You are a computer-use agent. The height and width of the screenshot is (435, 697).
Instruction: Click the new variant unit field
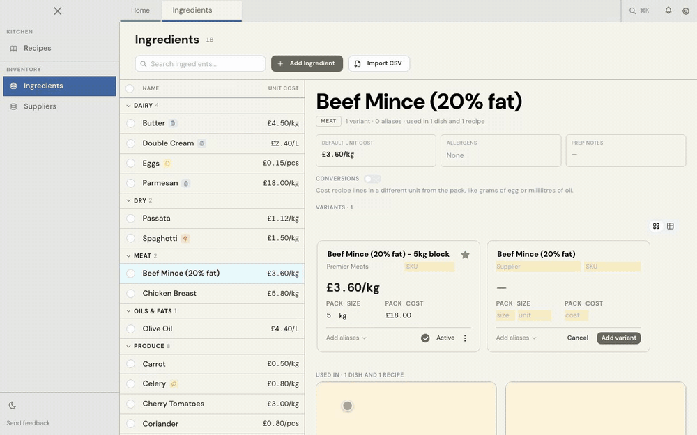point(535,315)
